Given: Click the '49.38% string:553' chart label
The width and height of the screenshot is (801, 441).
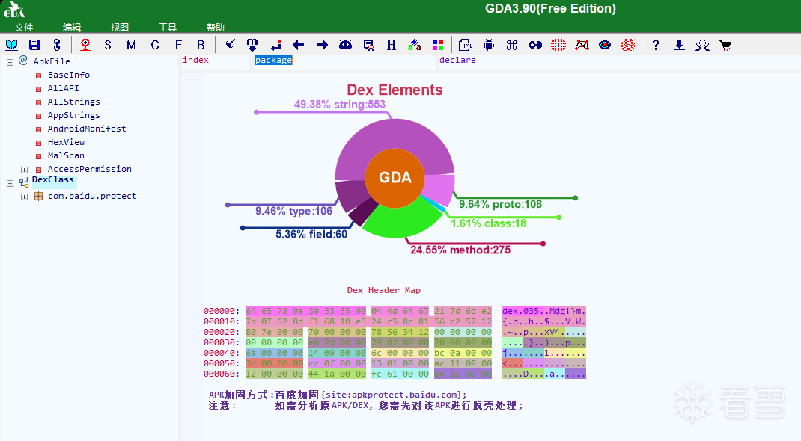Looking at the screenshot, I should tap(340, 105).
